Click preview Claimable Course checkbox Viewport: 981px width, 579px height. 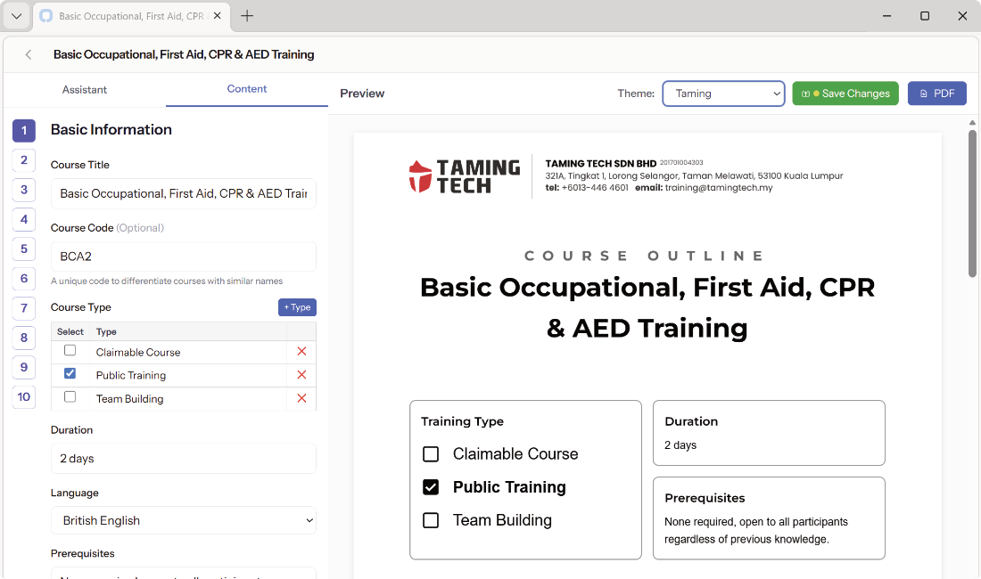point(431,454)
